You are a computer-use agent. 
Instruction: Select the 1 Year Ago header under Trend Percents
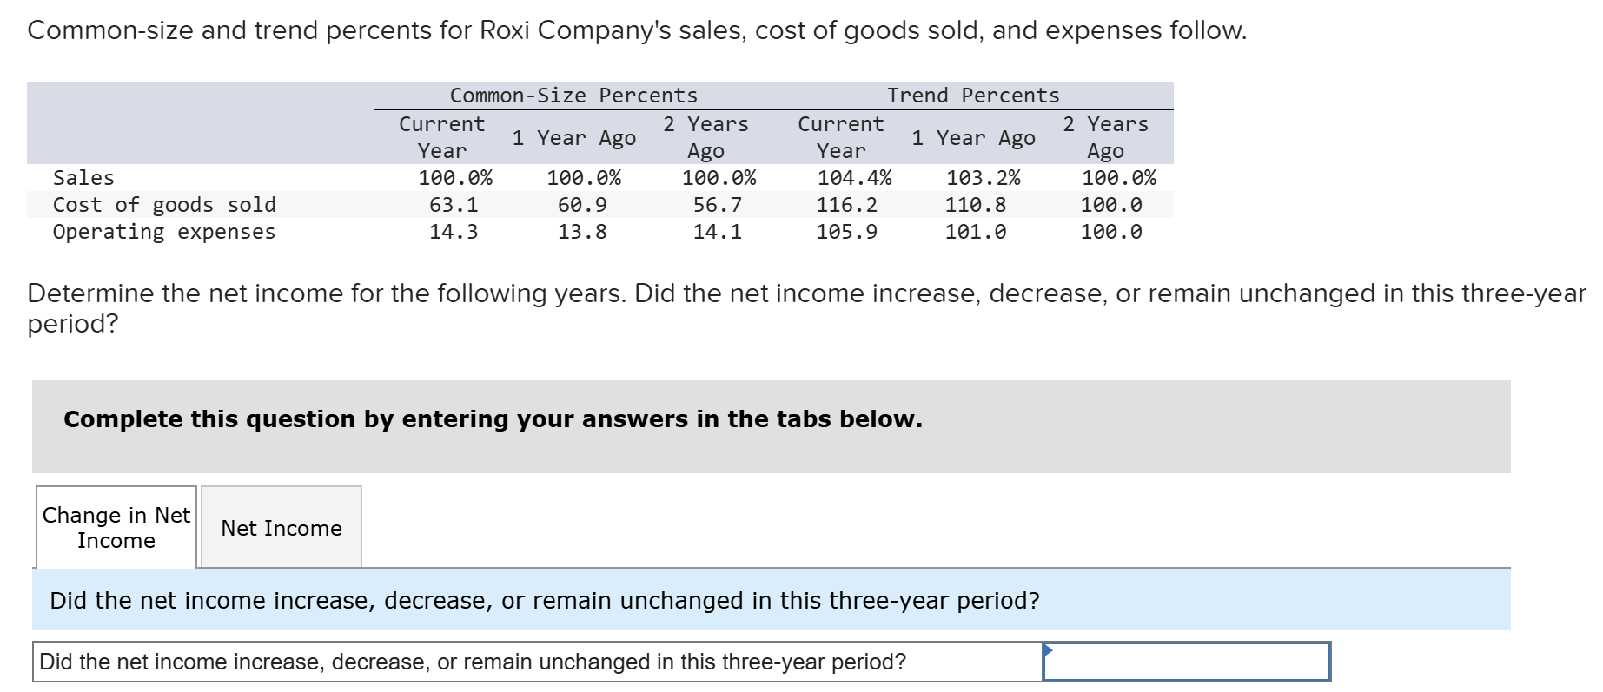(976, 137)
